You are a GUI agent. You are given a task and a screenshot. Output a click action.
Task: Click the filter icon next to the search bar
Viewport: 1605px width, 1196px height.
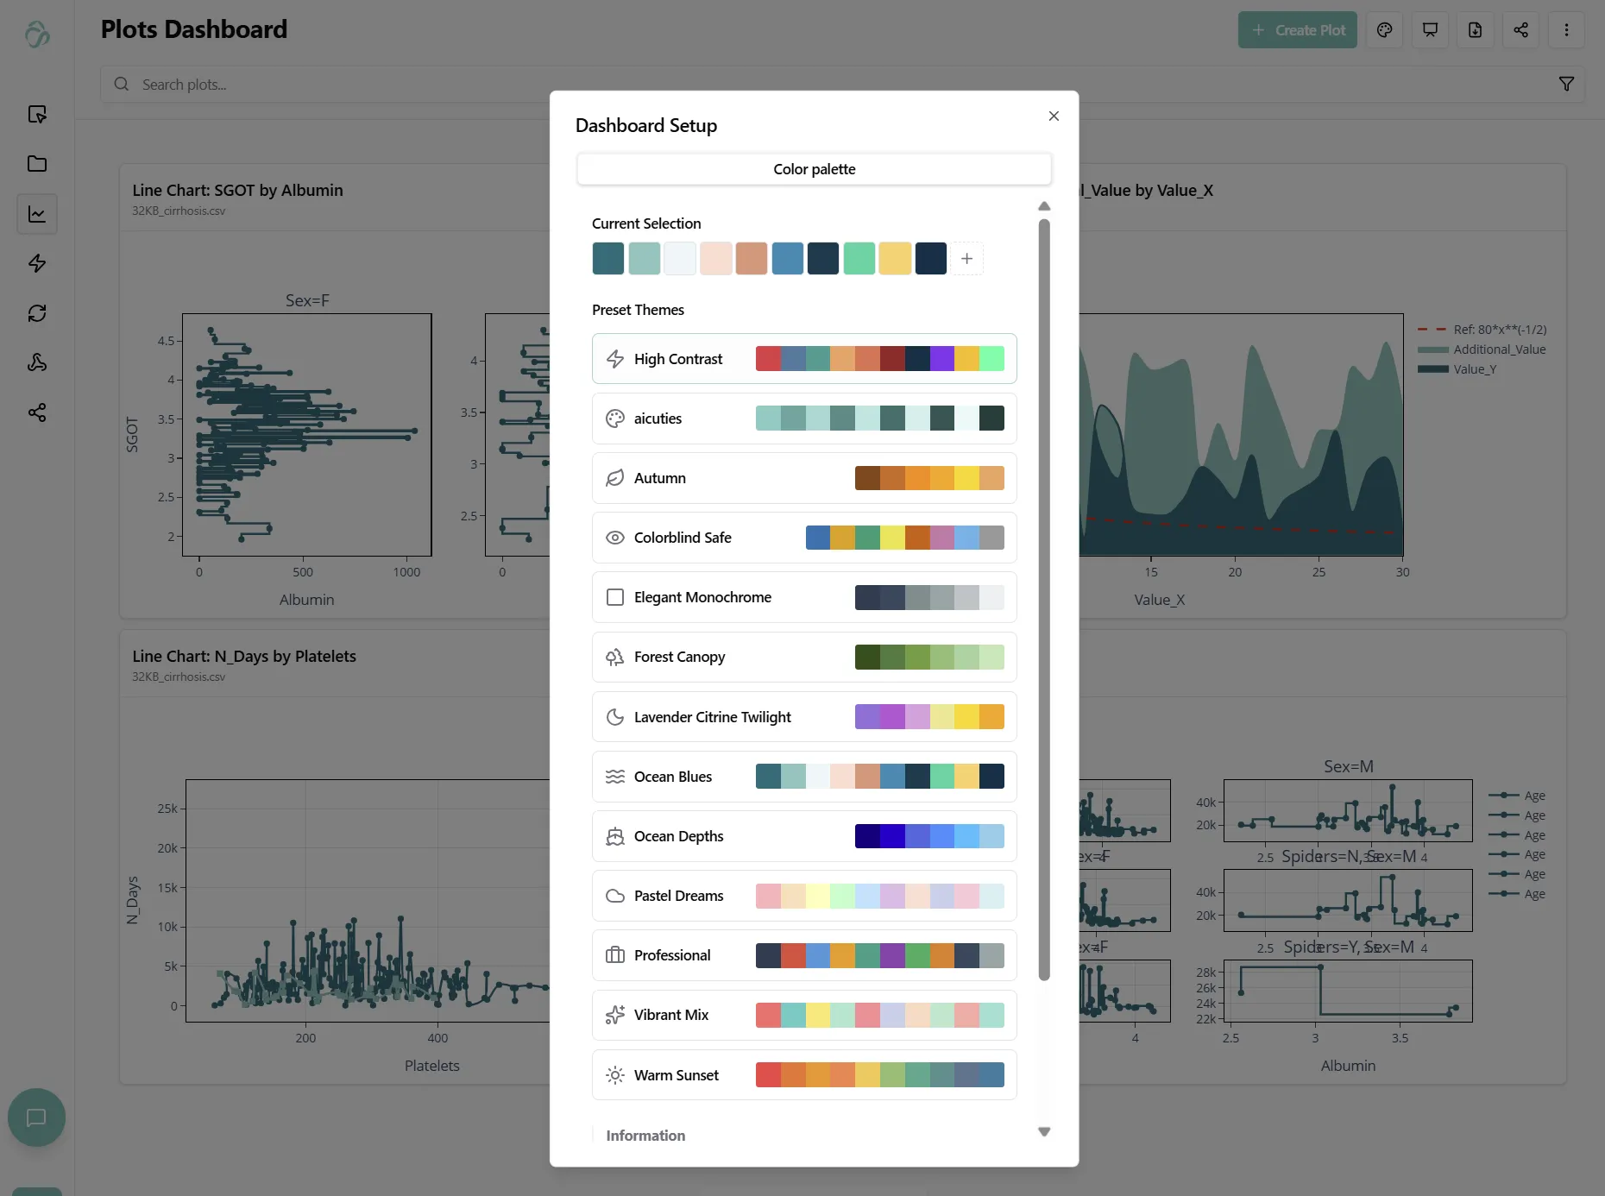1568,84
